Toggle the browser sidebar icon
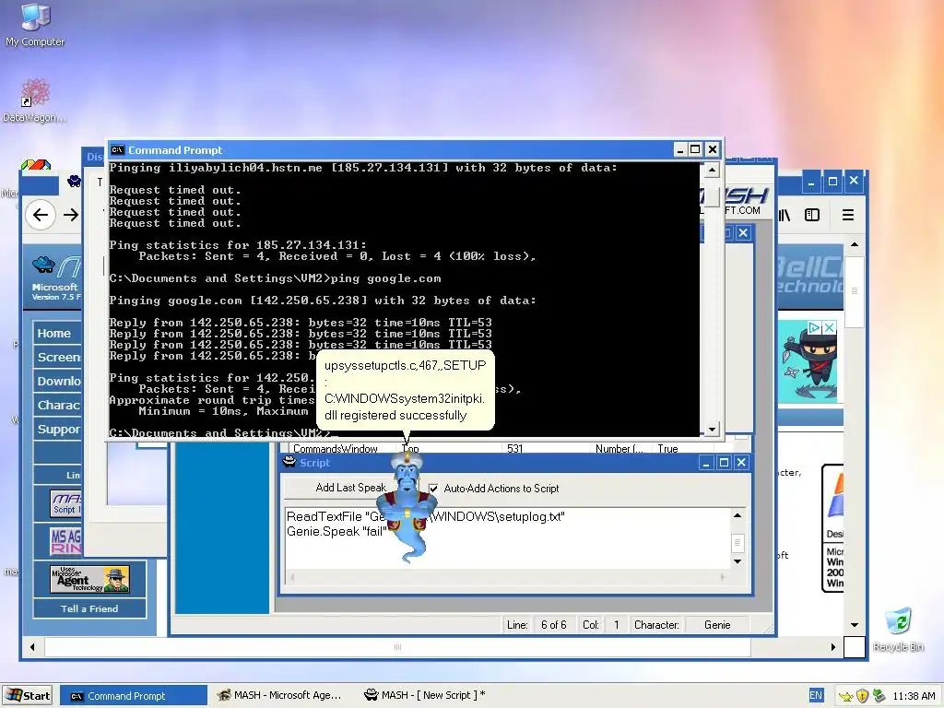 (812, 215)
